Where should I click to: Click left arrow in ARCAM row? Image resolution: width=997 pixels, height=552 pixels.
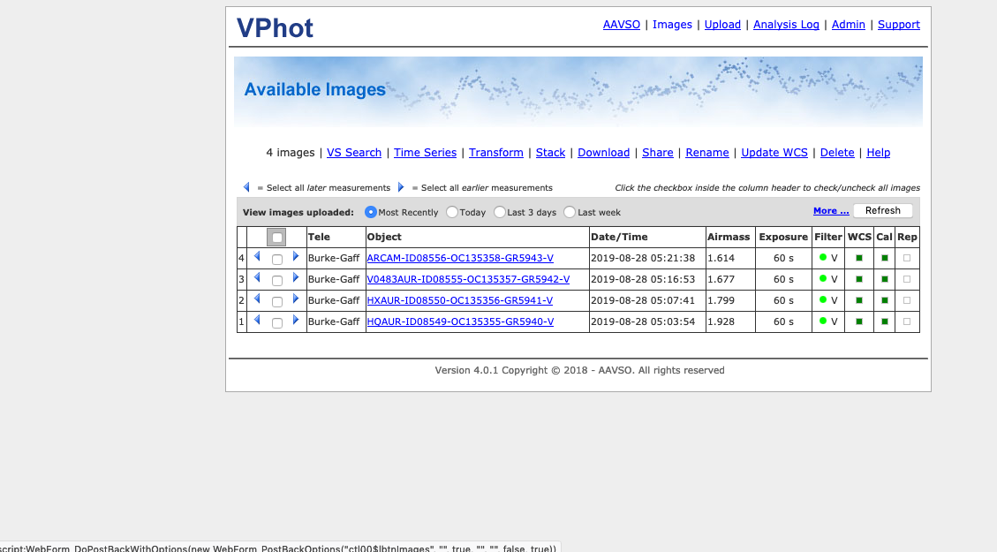[257, 256]
